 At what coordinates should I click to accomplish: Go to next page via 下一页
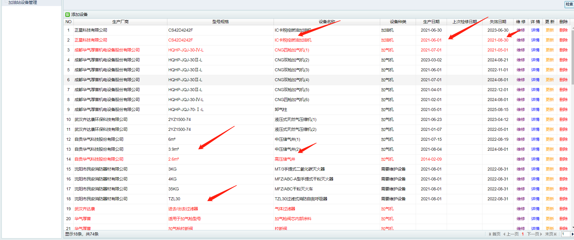(x=534, y=234)
